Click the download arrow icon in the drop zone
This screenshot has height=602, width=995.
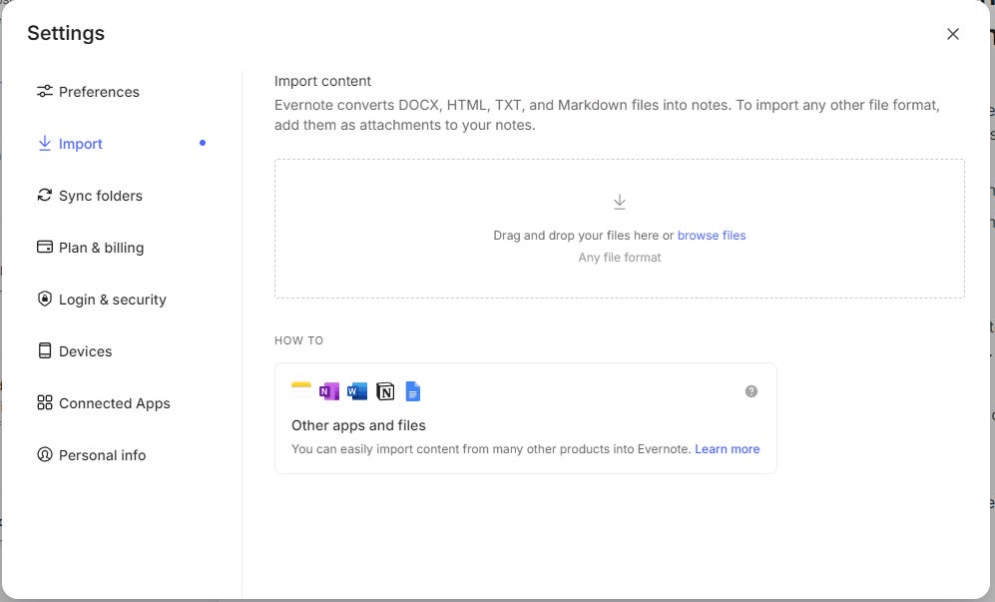620,202
